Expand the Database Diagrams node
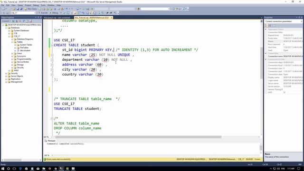The width and height of the screenshot is (304, 171). point(12,39)
